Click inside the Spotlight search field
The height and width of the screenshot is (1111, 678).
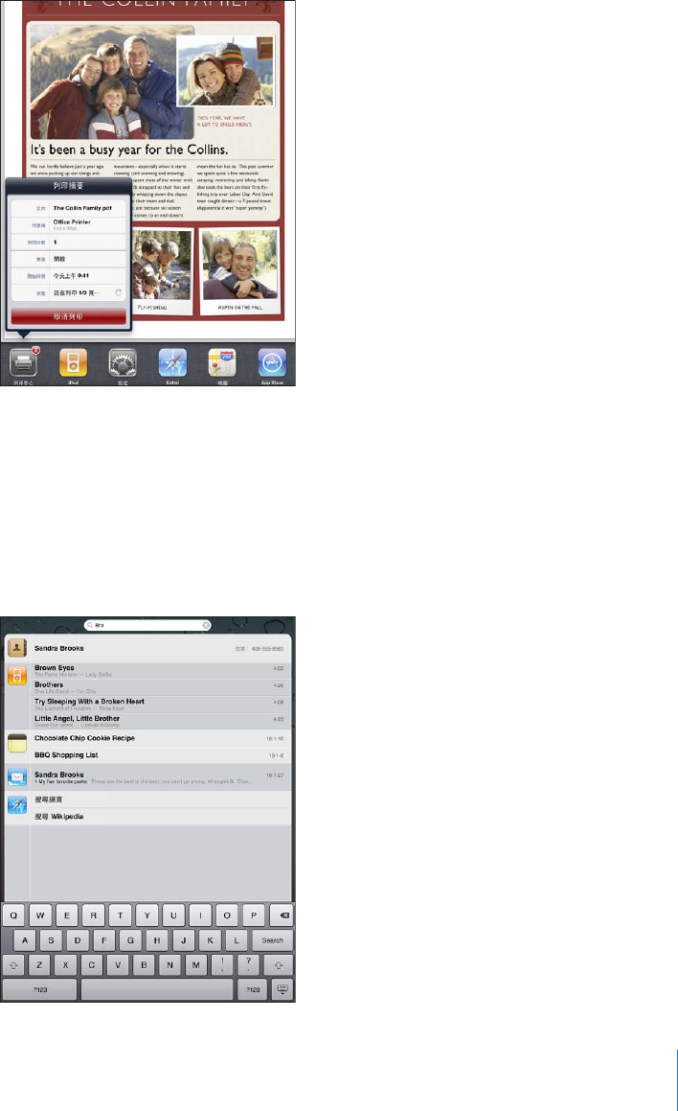point(147,625)
